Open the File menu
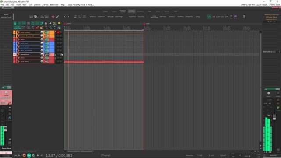This screenshot has height=158, width=281. click(x=2, y=5)
